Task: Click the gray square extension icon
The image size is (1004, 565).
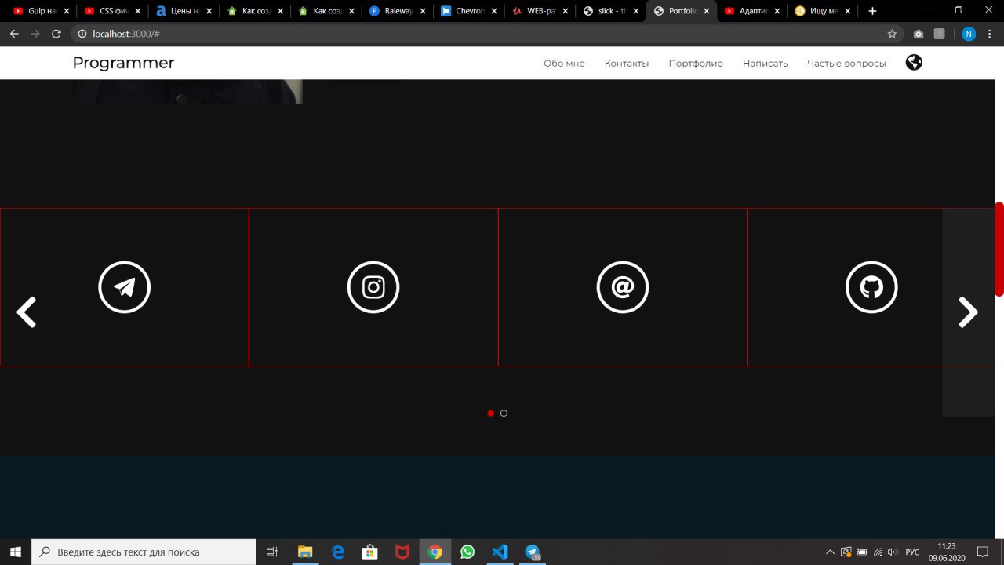Action: click(939, 34)
